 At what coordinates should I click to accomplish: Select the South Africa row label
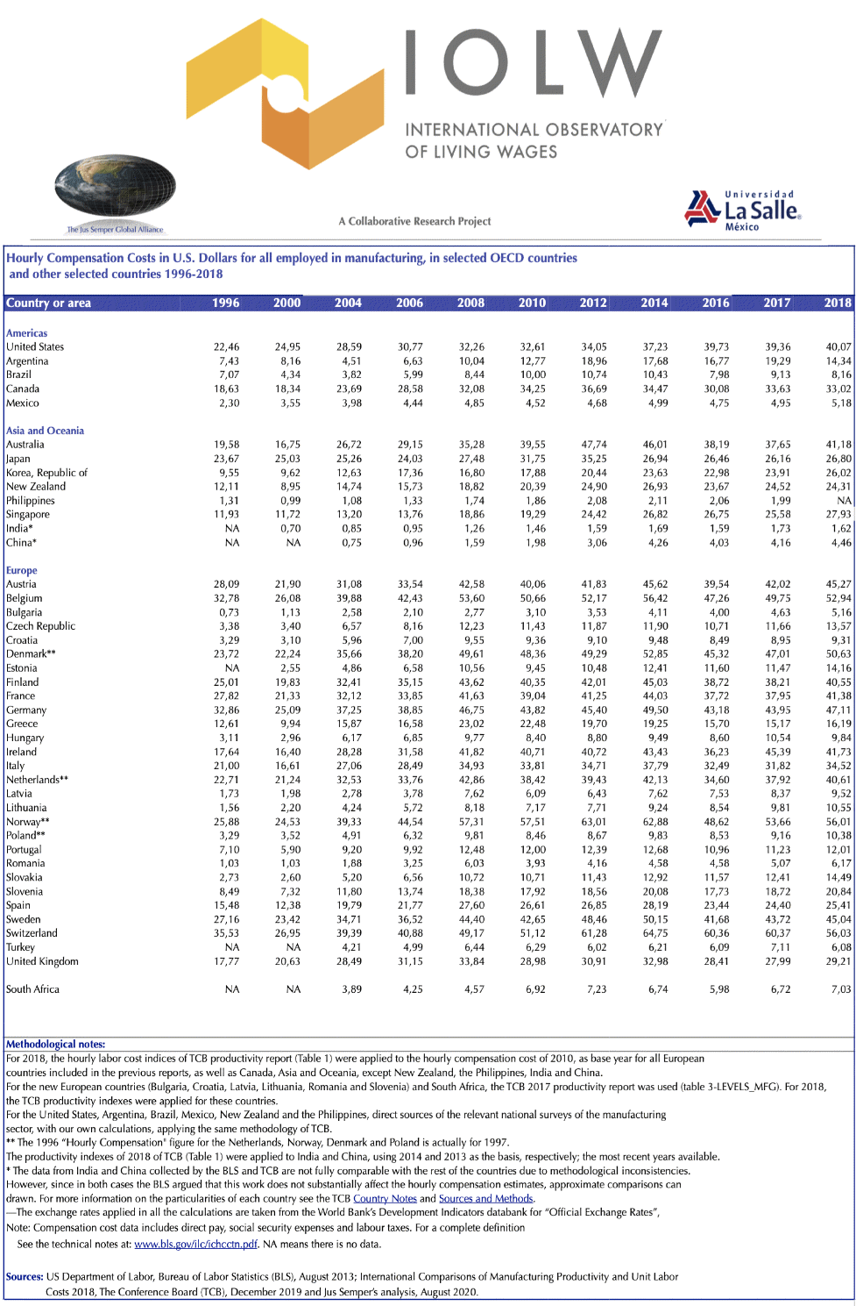[x=33, y=989]
